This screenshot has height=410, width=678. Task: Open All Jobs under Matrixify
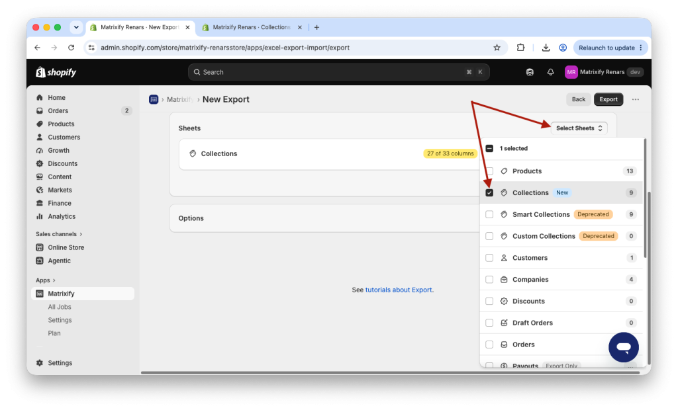pyautogui.click(x=59, y=307)
